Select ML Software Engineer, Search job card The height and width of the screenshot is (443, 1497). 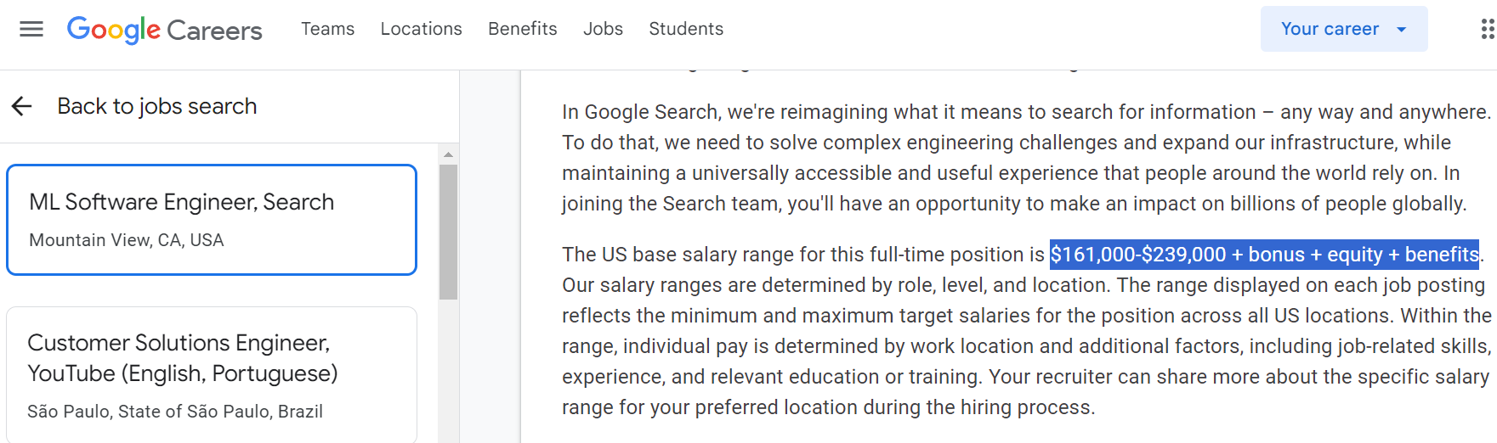click(212, 220)
